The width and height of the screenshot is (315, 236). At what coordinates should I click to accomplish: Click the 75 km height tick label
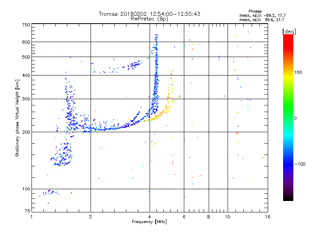click(28, 211)
